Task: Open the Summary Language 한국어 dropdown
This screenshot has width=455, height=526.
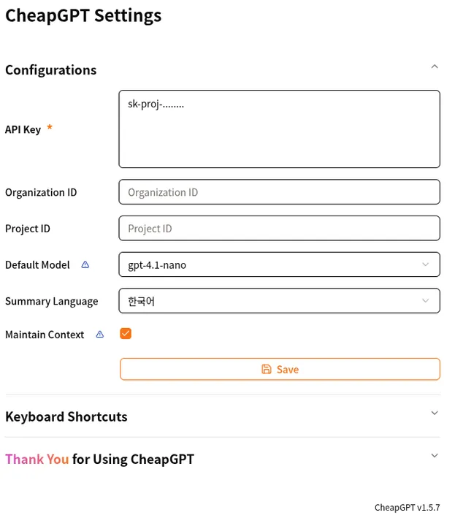Action: [270, 300]
